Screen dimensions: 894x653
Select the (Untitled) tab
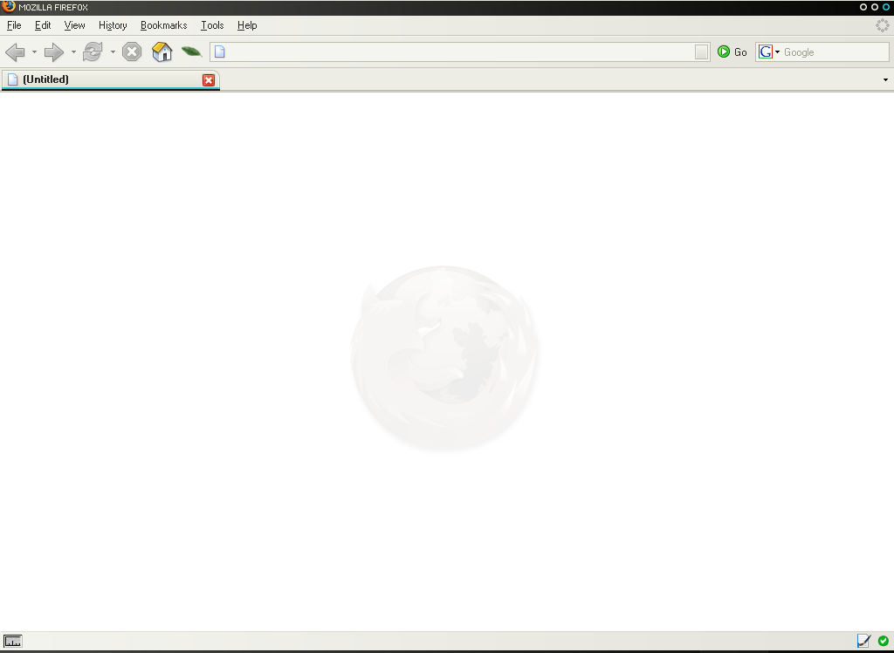[x=111, y=79]
